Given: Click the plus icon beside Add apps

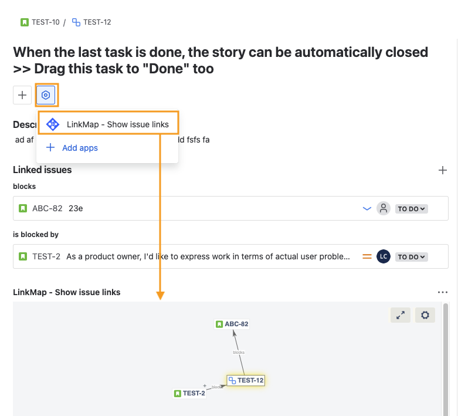Looking at the screenshot, I should click(50, 147).
